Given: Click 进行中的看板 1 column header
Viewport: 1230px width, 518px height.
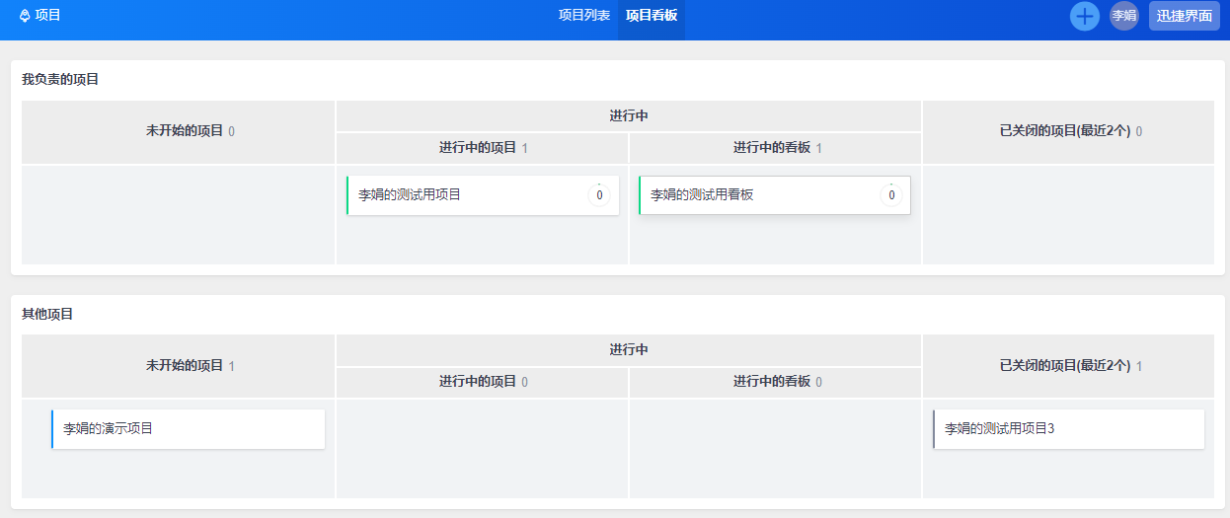Looking at the screenshot, I should [x=776, y=148].
